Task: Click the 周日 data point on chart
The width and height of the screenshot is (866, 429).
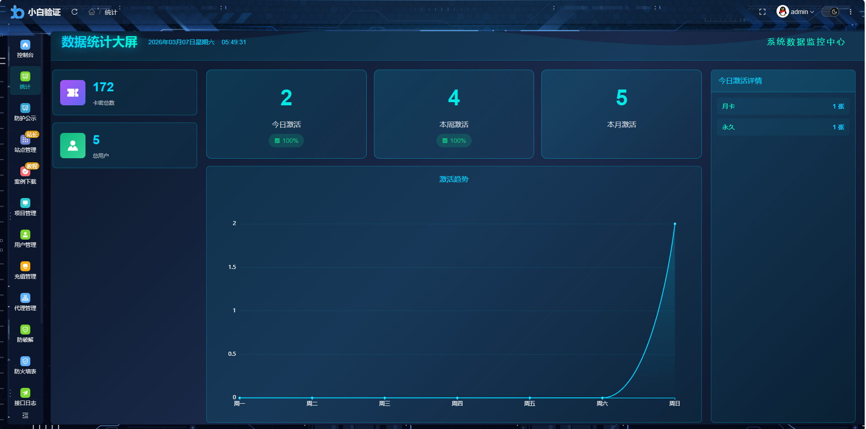Action: (675, 224)
